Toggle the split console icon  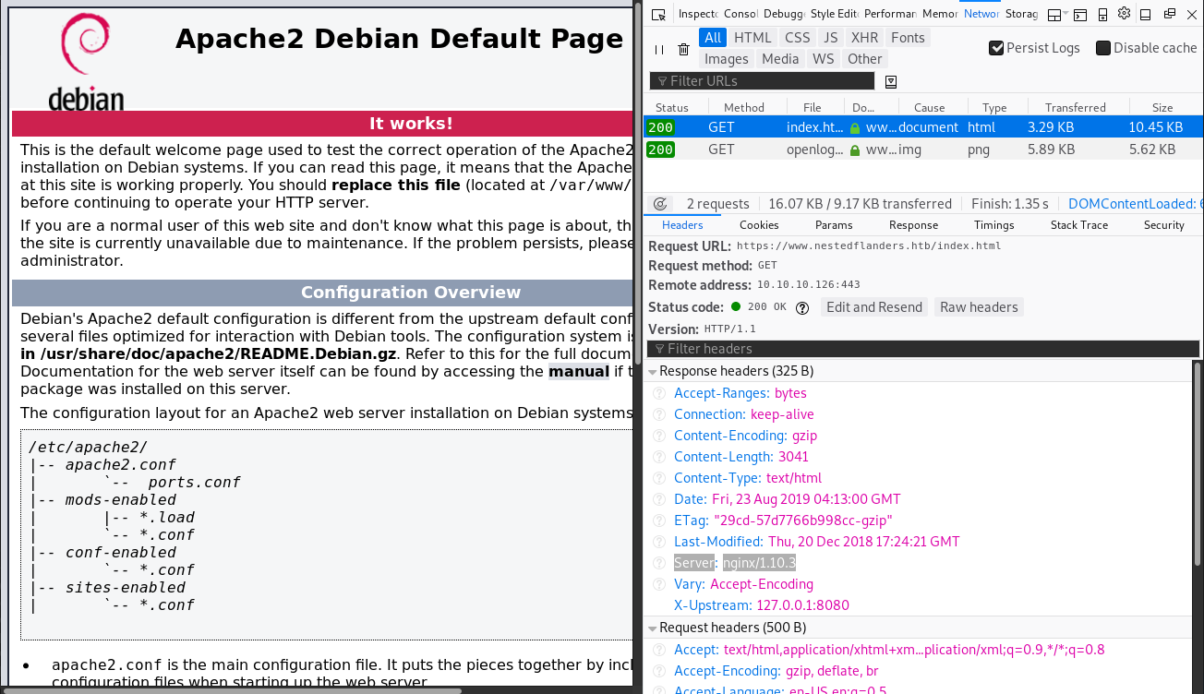[x=1078, y=14]
